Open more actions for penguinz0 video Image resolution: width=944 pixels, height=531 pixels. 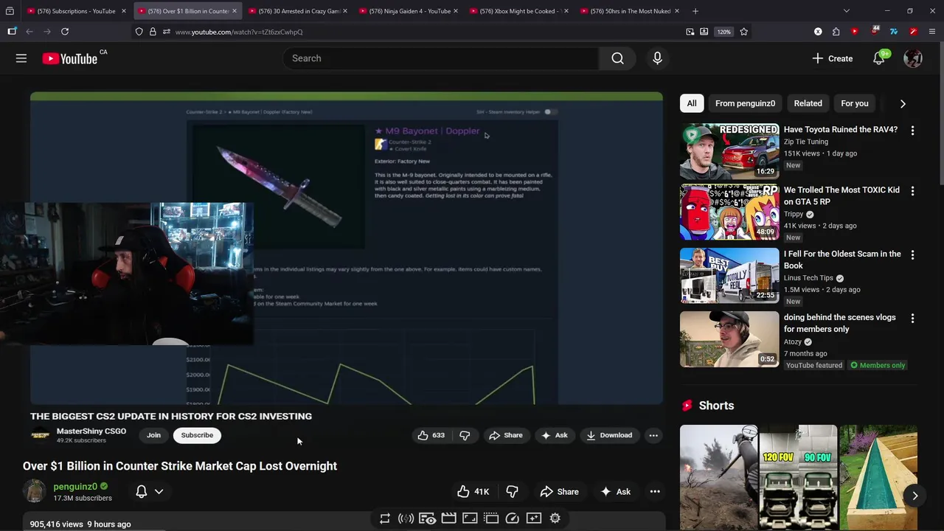click(655, 491)
